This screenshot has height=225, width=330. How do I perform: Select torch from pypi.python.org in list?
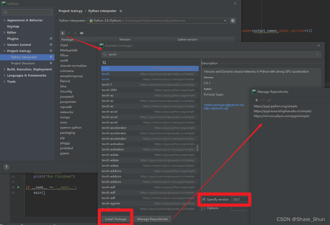(x=150, y=68)
